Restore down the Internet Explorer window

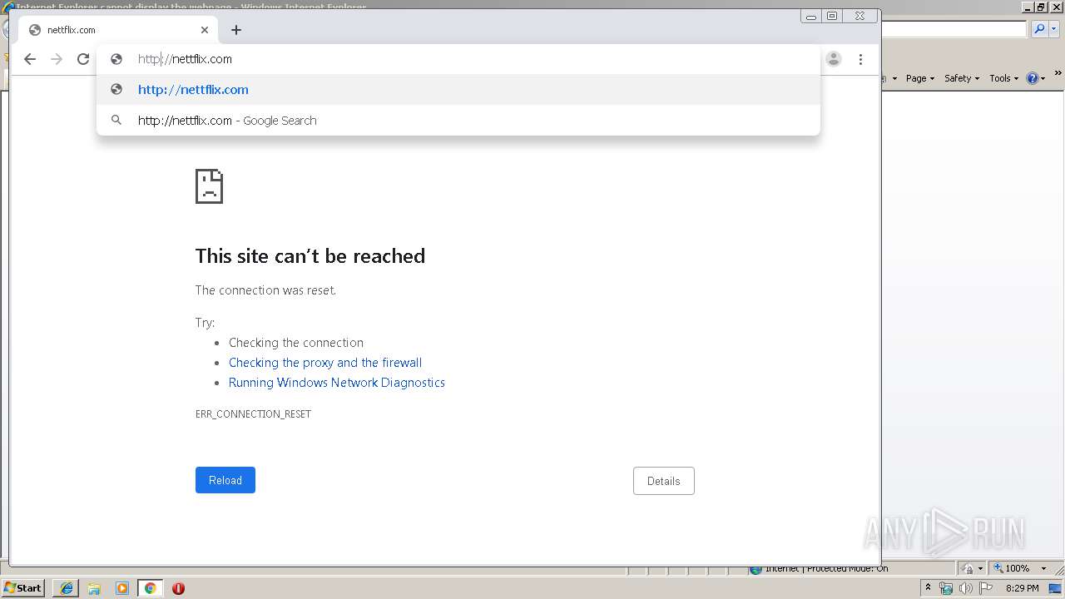[1041, 7]
